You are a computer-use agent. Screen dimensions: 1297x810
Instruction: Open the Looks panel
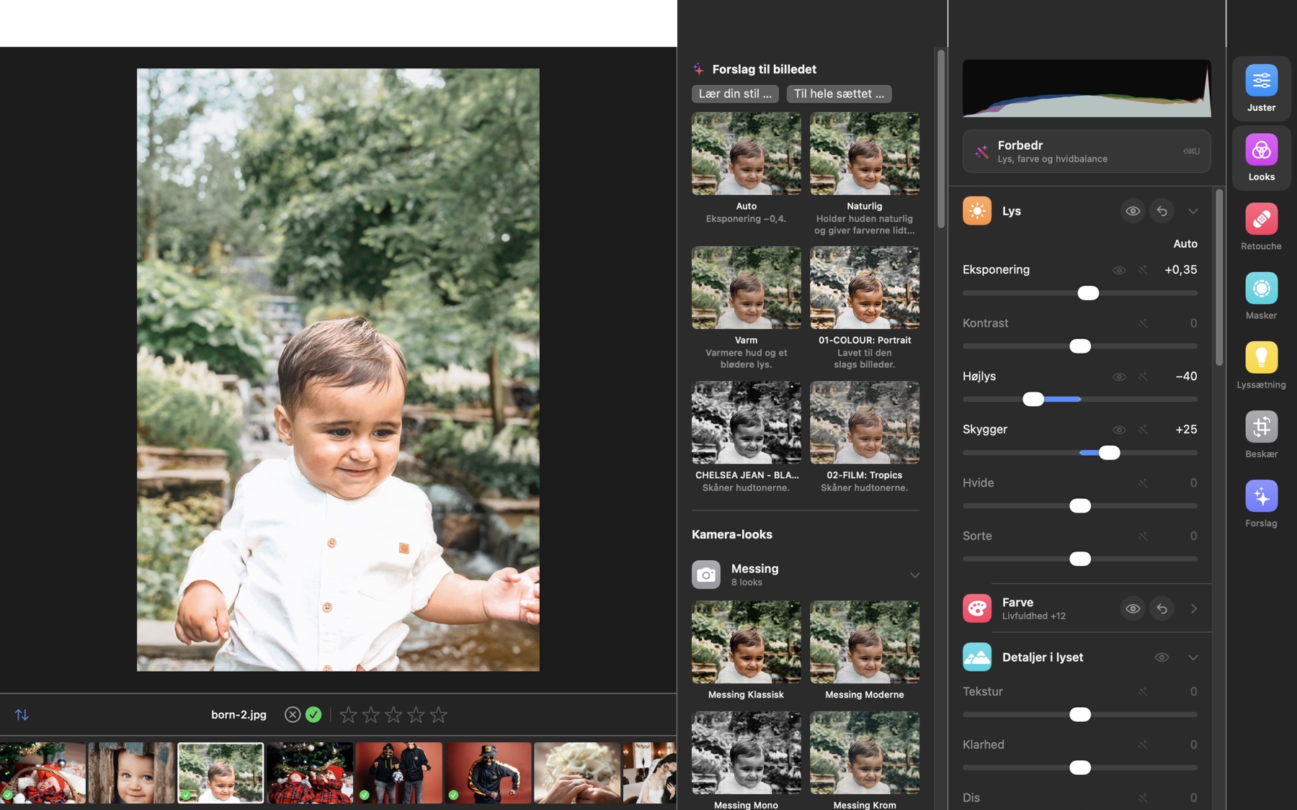pyautogui.click(x=1261, y=158)
